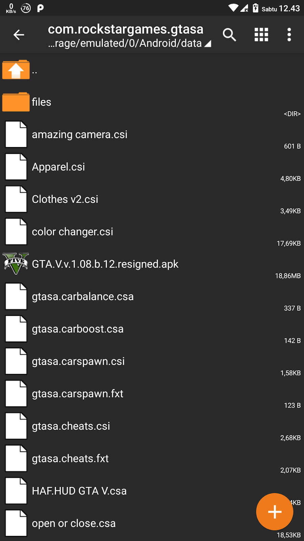Open the three-dot overflow menu

click(289, 34)
